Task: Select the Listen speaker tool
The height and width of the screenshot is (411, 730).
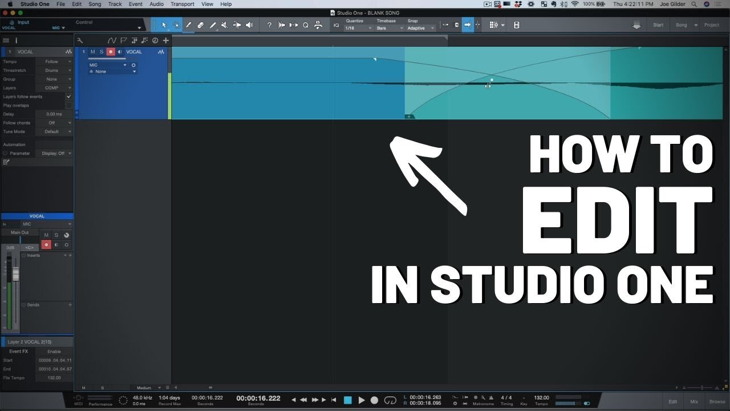Action: (x=249, y=25)
